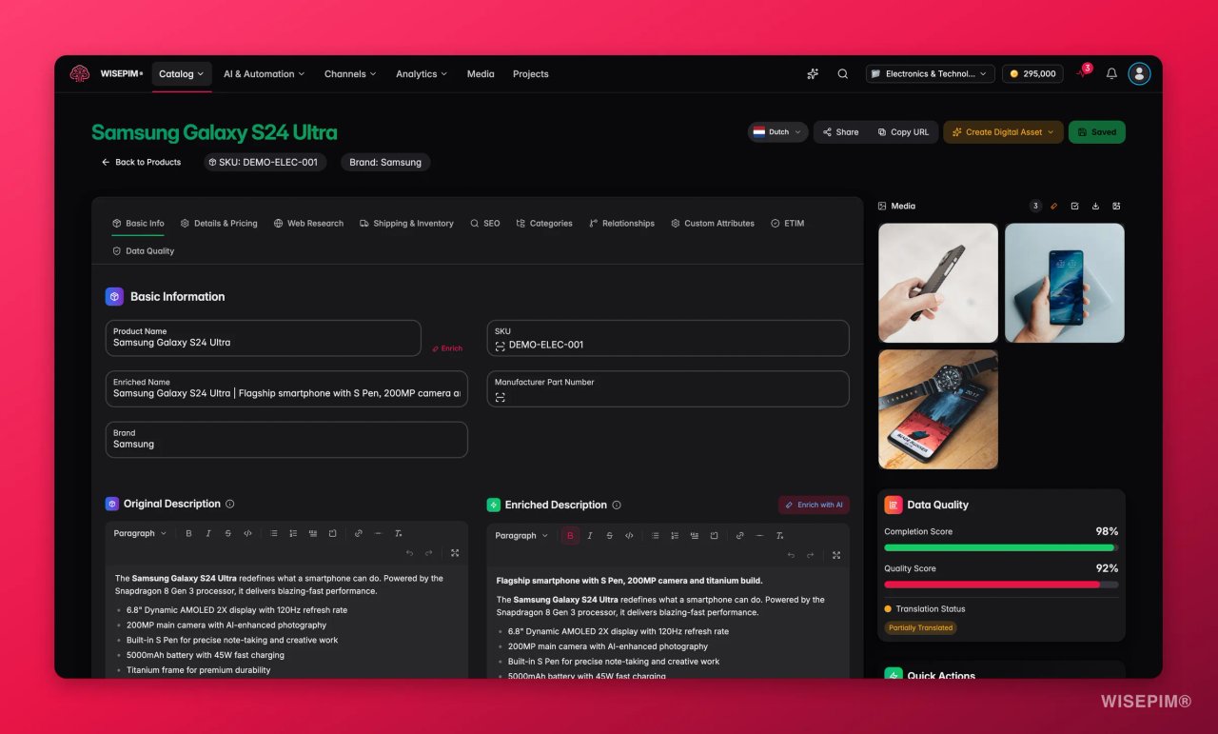Open the AI & Automation menu
Viewport: 1218px width, 734px height.
click(x=264, y=73)
